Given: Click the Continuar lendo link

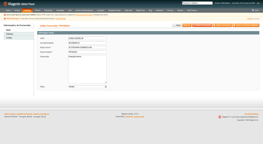Looking at the screenshot, I should [61, 19].
